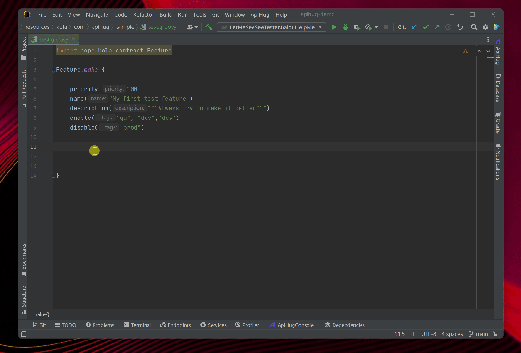
Task: Open the run configuration dropdown
Action: (272, 27)
